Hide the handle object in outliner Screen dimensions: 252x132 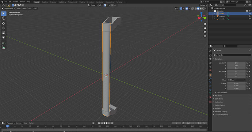[249, 14]
